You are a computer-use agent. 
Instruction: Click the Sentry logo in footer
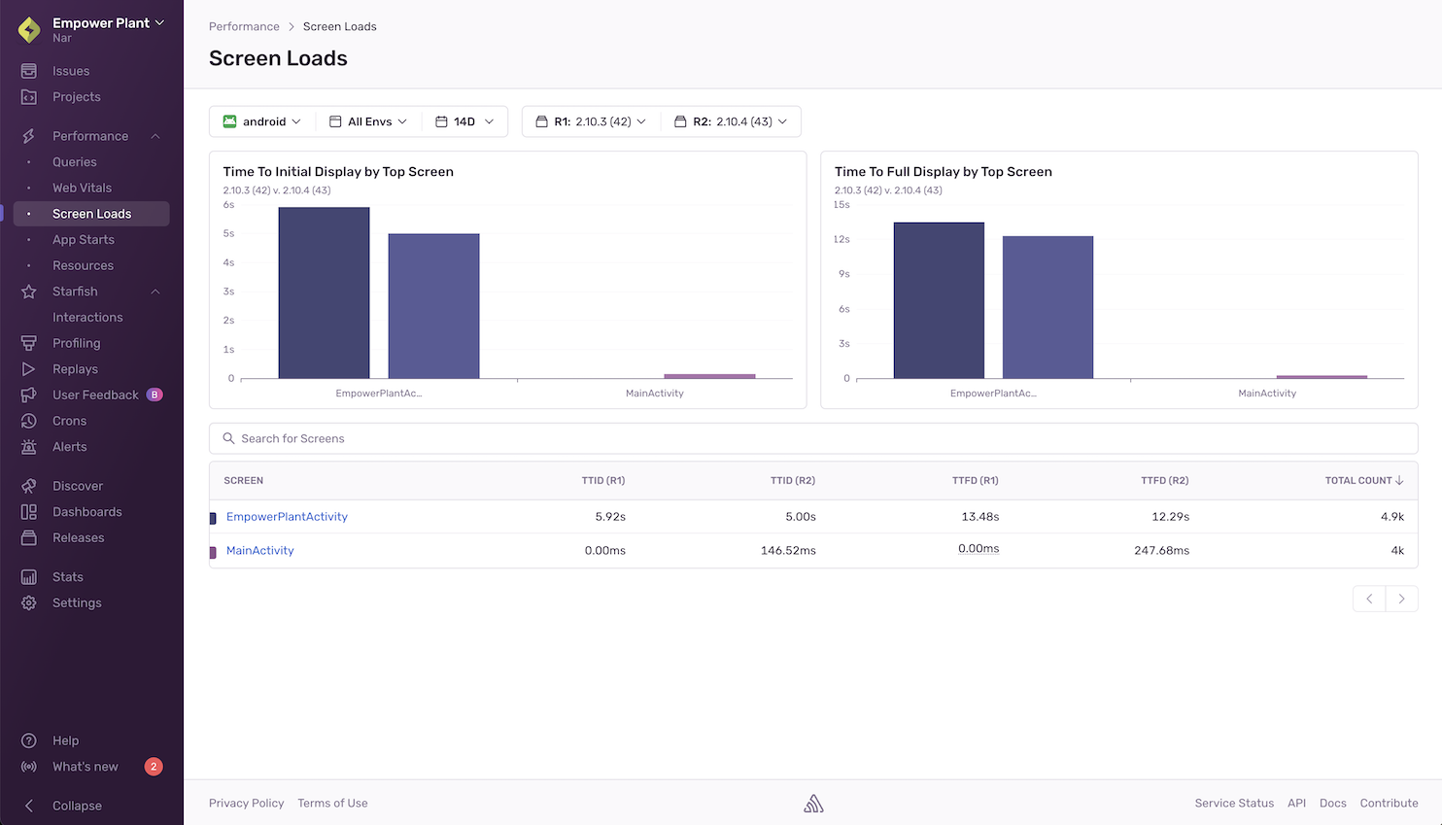[813, 804]
